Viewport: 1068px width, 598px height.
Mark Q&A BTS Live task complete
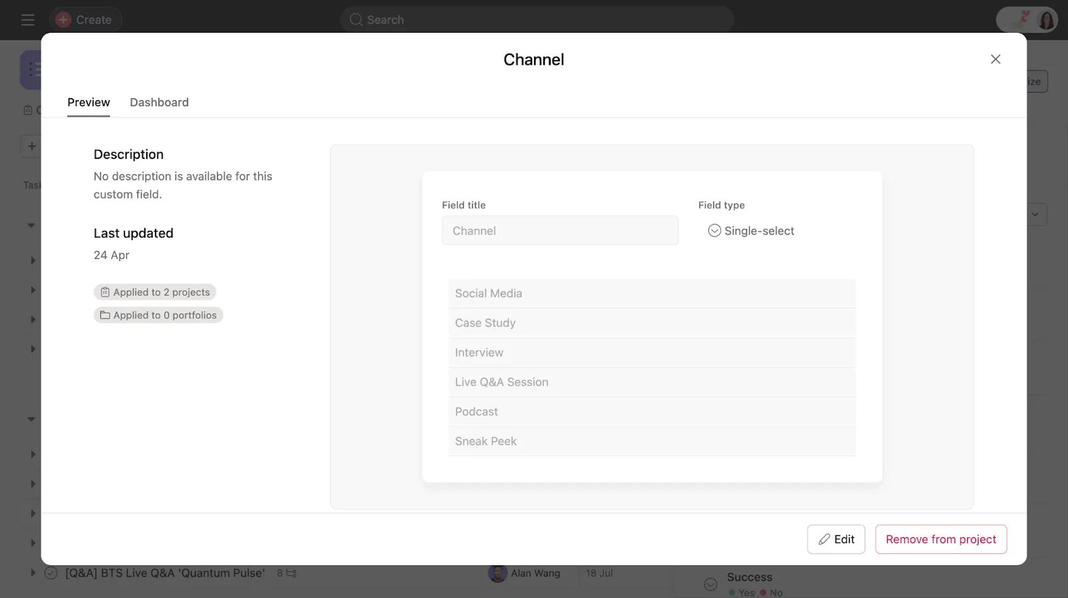tap(51, 573)
